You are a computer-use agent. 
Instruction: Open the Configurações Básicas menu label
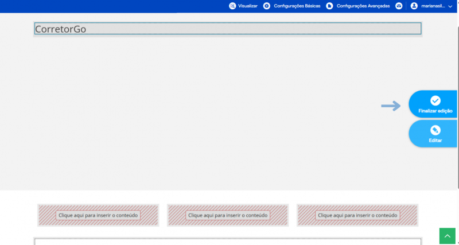[297, 6]
